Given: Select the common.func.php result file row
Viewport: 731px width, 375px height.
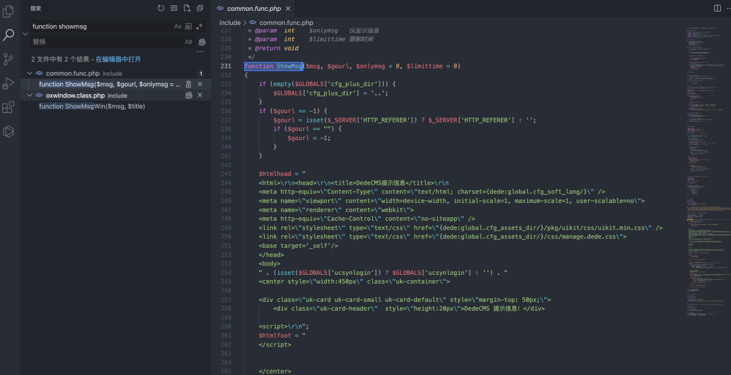Looking at the screenshot, I should [116, 73].
